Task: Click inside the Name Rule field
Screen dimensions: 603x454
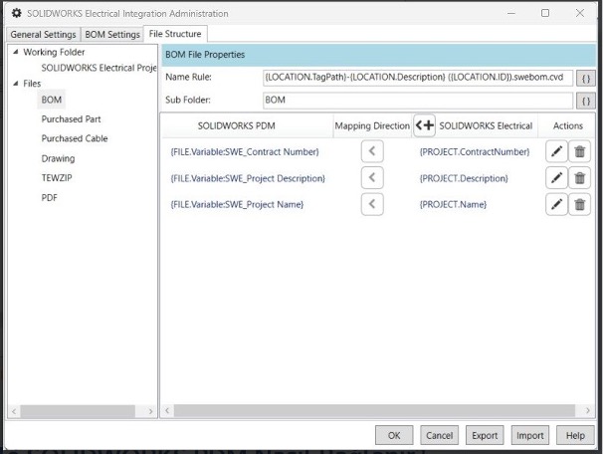Action: tap(418, 78)
